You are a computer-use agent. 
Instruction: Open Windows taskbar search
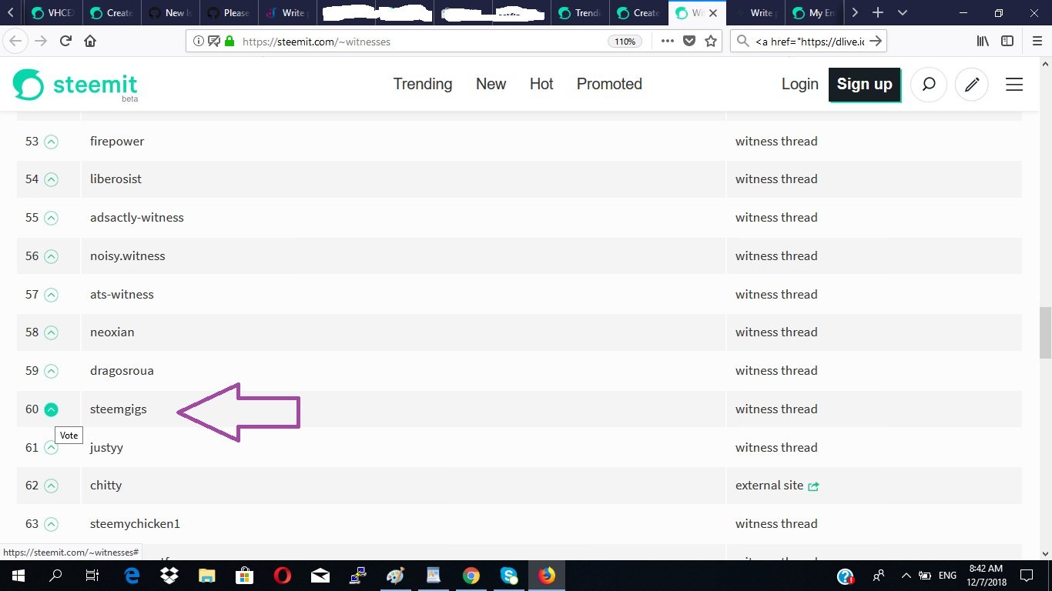point(55,576)
